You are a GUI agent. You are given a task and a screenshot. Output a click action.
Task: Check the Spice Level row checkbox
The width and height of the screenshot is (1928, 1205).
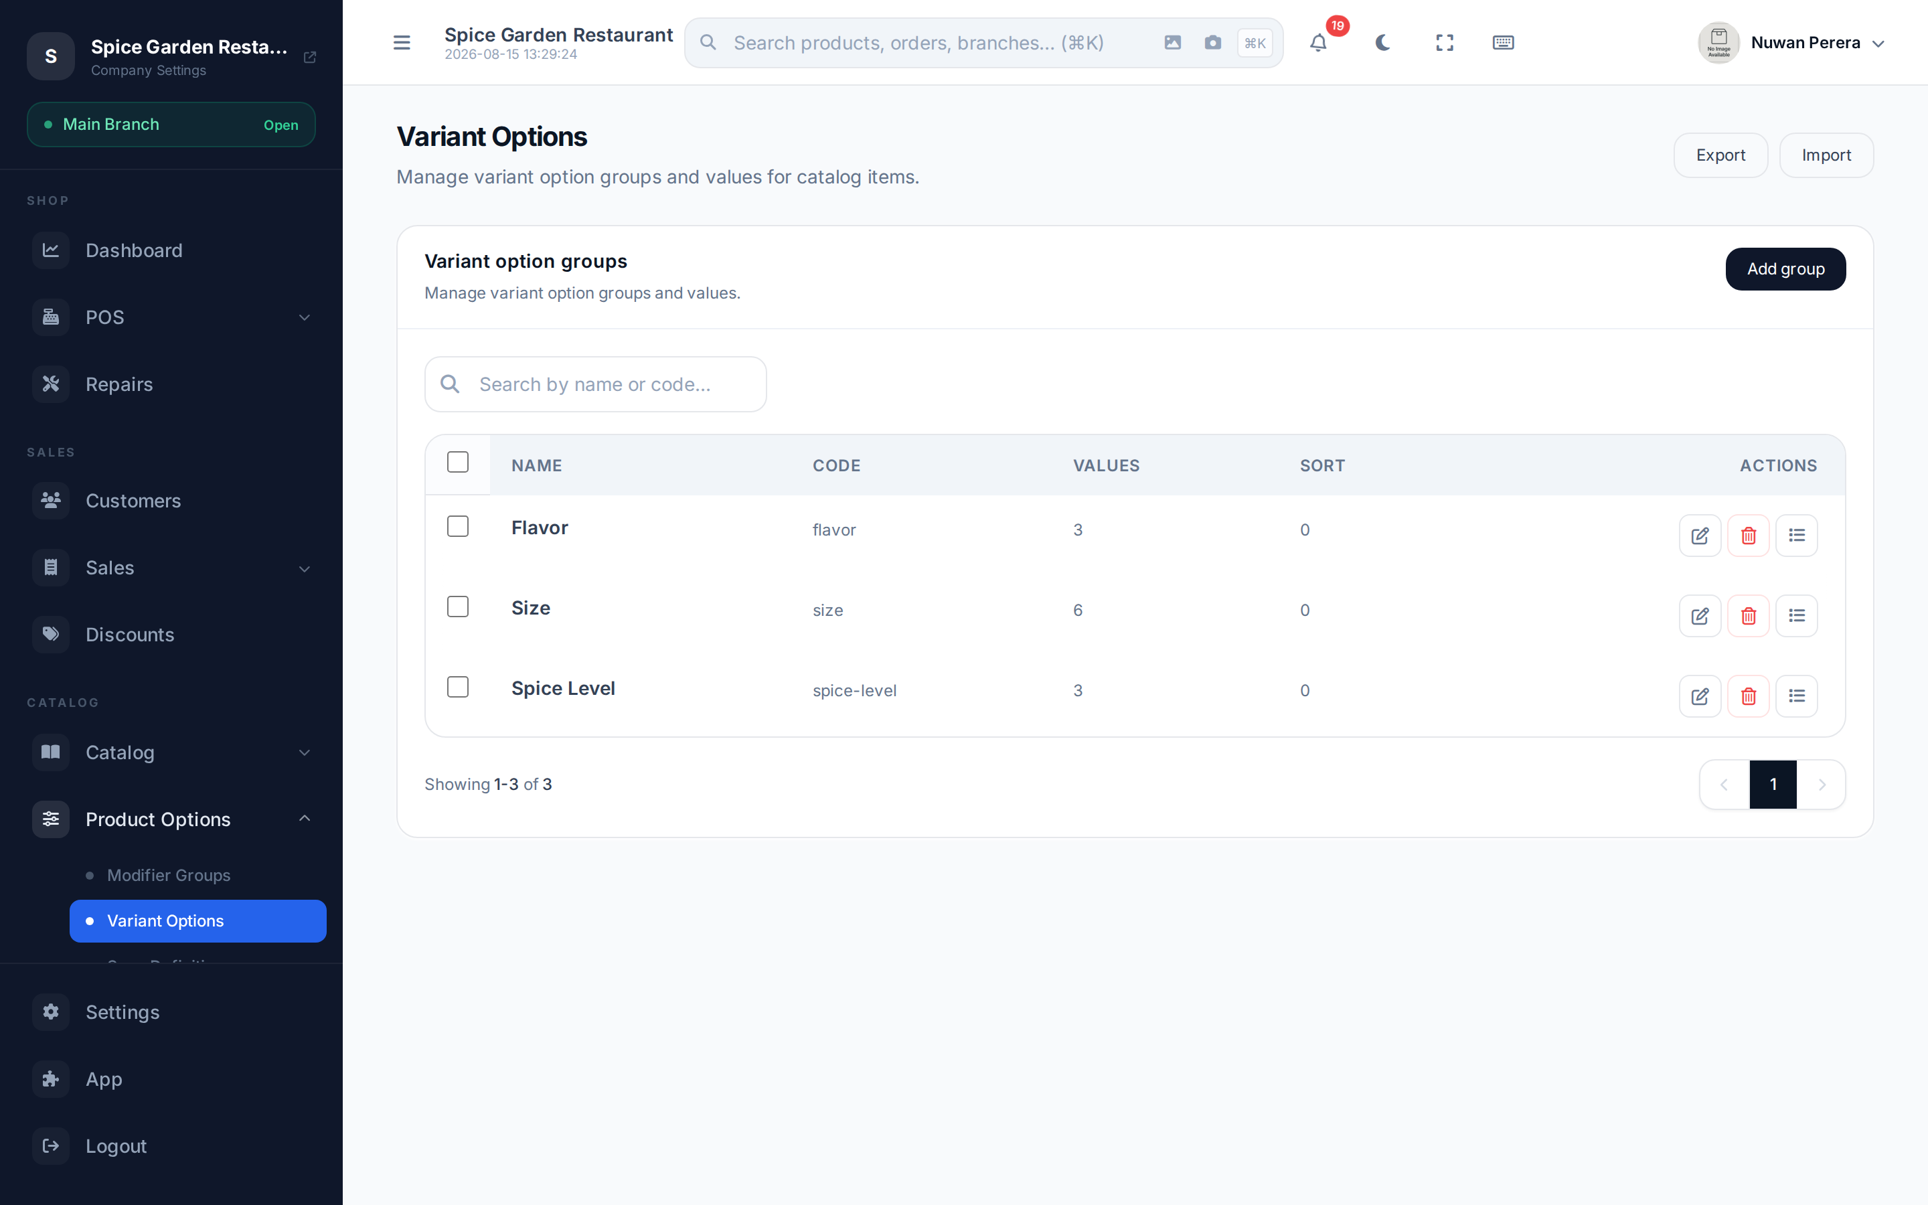click(458, 687)
